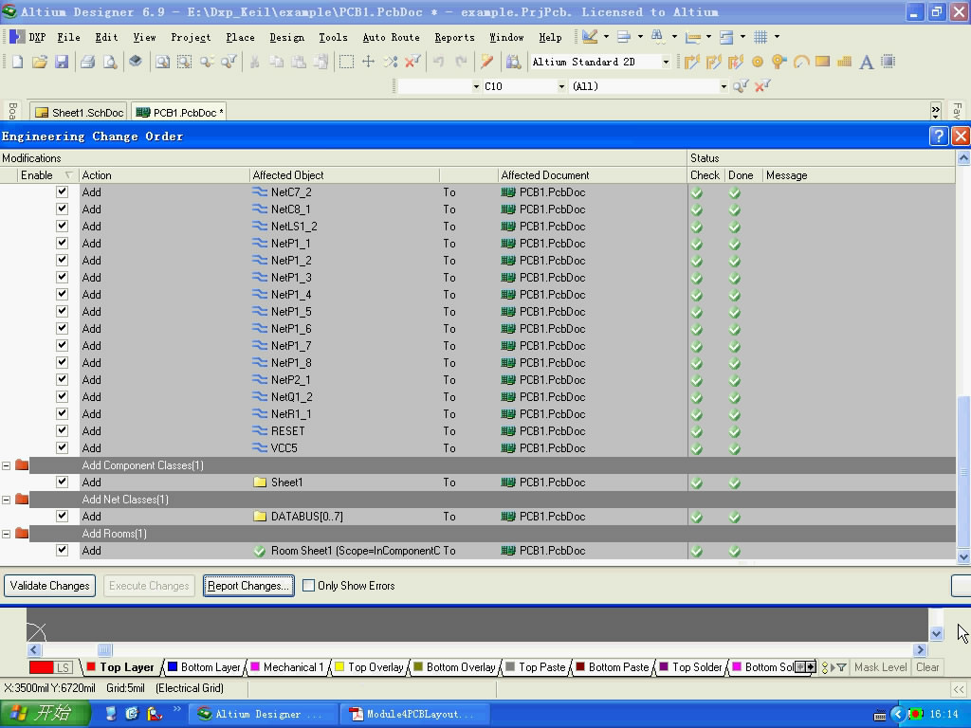Viewport: 971px width, 728px height.
Task: Click the Report Changes button
Action: [x=248, y=586]
